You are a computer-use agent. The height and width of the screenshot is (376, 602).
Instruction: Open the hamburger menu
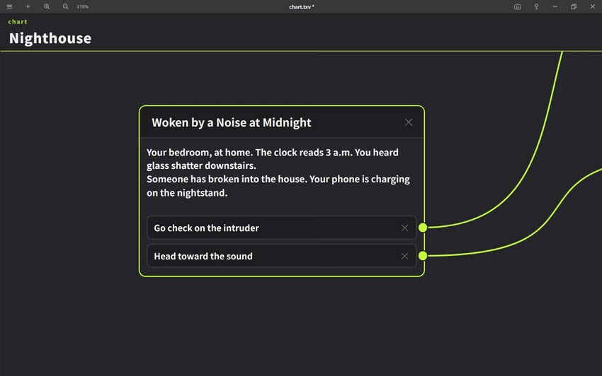9,6
